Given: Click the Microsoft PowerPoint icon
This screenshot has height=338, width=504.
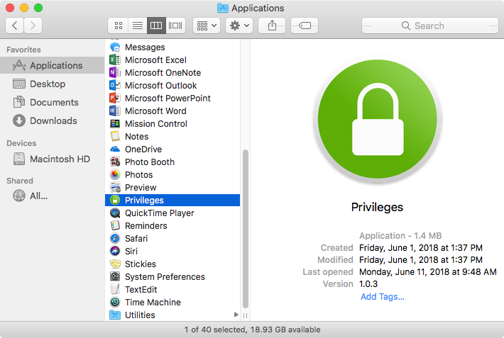Looking at the screenshot, I should click(x=115, y=98).
